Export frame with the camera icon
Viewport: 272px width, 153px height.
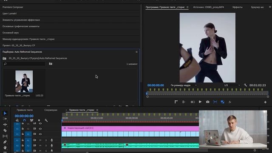pos(208,102)
